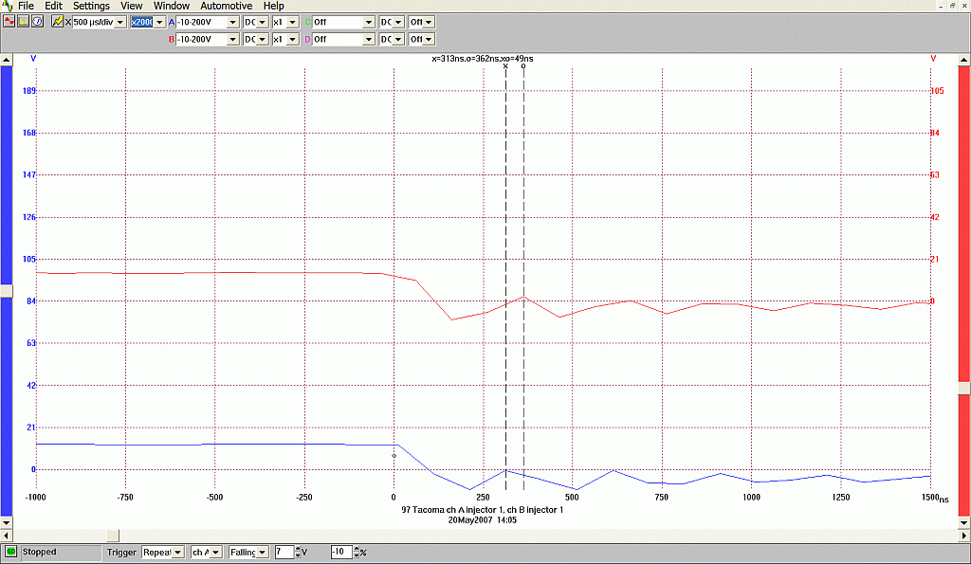Image resolution: width=971 pixels, height=564 pixels.
Task: Expand channel A x1 probe dropdown
Action: click(293, 23)
